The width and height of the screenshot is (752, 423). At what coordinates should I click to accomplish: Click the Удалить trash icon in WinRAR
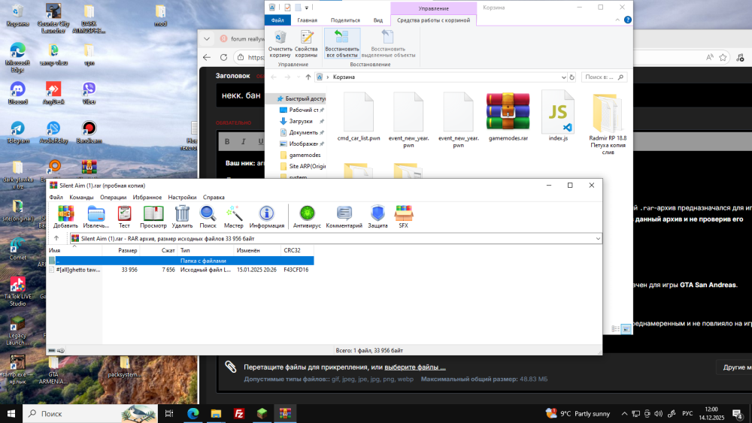(x=182, y=217)
